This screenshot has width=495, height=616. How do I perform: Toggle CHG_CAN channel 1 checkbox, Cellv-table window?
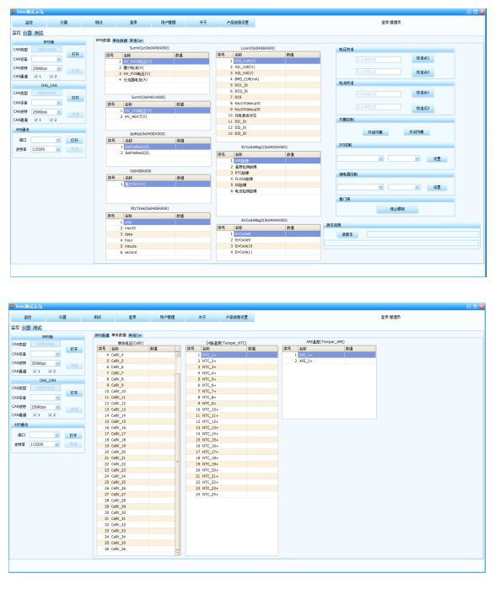35,415
